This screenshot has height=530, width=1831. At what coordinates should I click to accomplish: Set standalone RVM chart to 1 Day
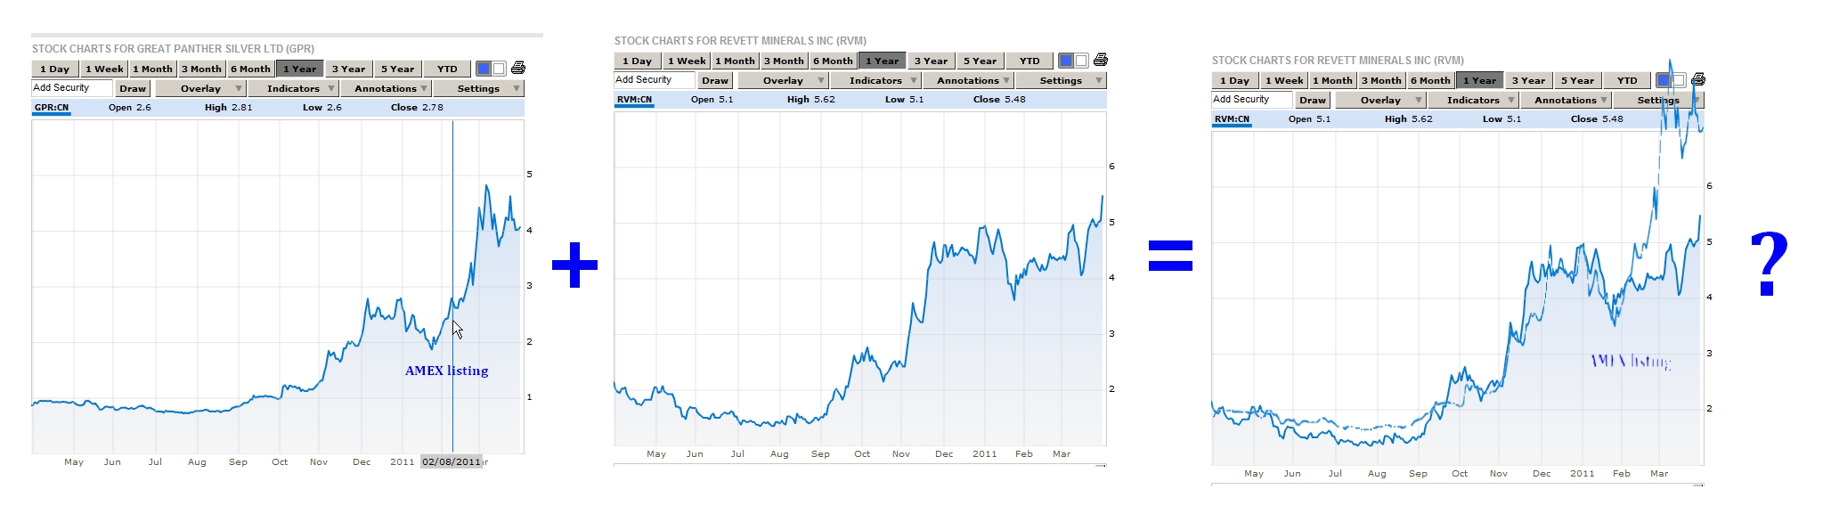(x=638, y=61)
